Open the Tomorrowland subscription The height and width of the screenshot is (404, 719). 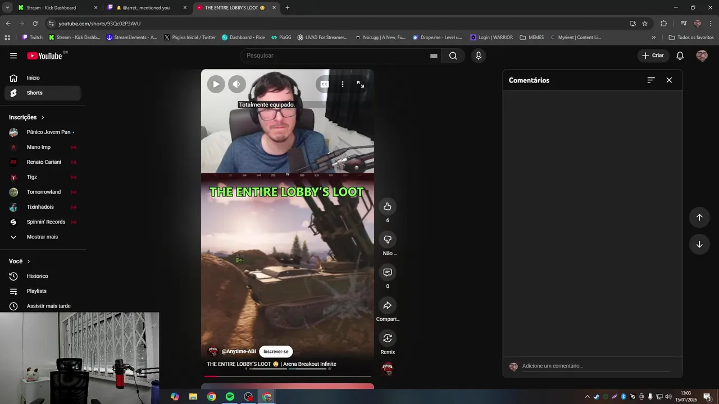click(43, 192)
